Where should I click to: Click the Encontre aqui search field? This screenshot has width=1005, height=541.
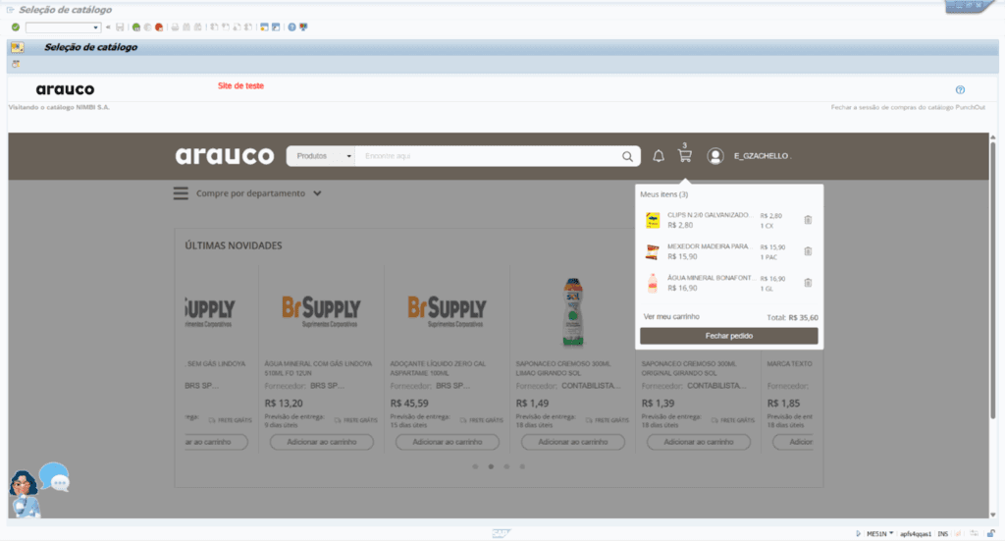487,156
